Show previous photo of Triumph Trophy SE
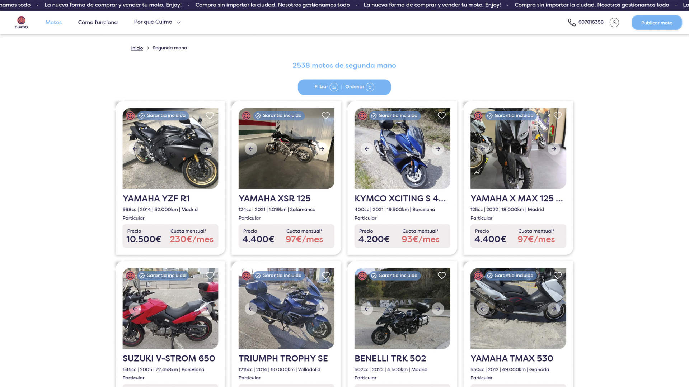Screen dimensions: 689x387 (251, 309)
